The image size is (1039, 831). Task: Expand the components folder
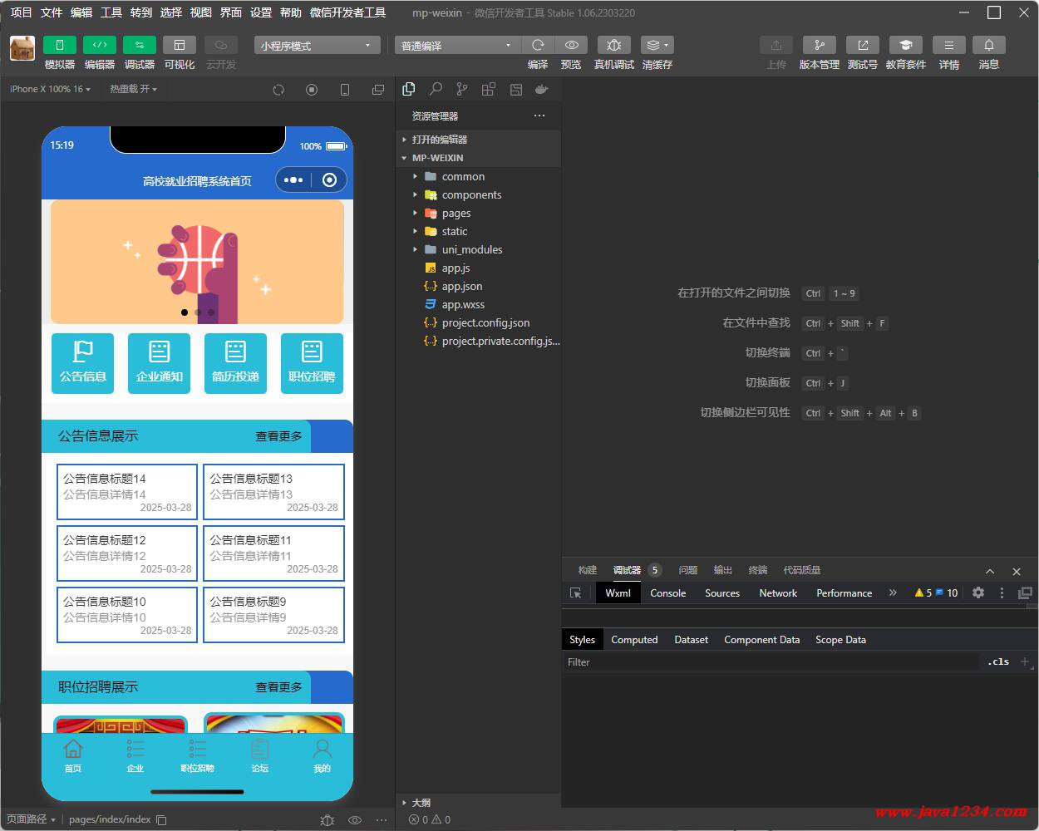(479, 194)
